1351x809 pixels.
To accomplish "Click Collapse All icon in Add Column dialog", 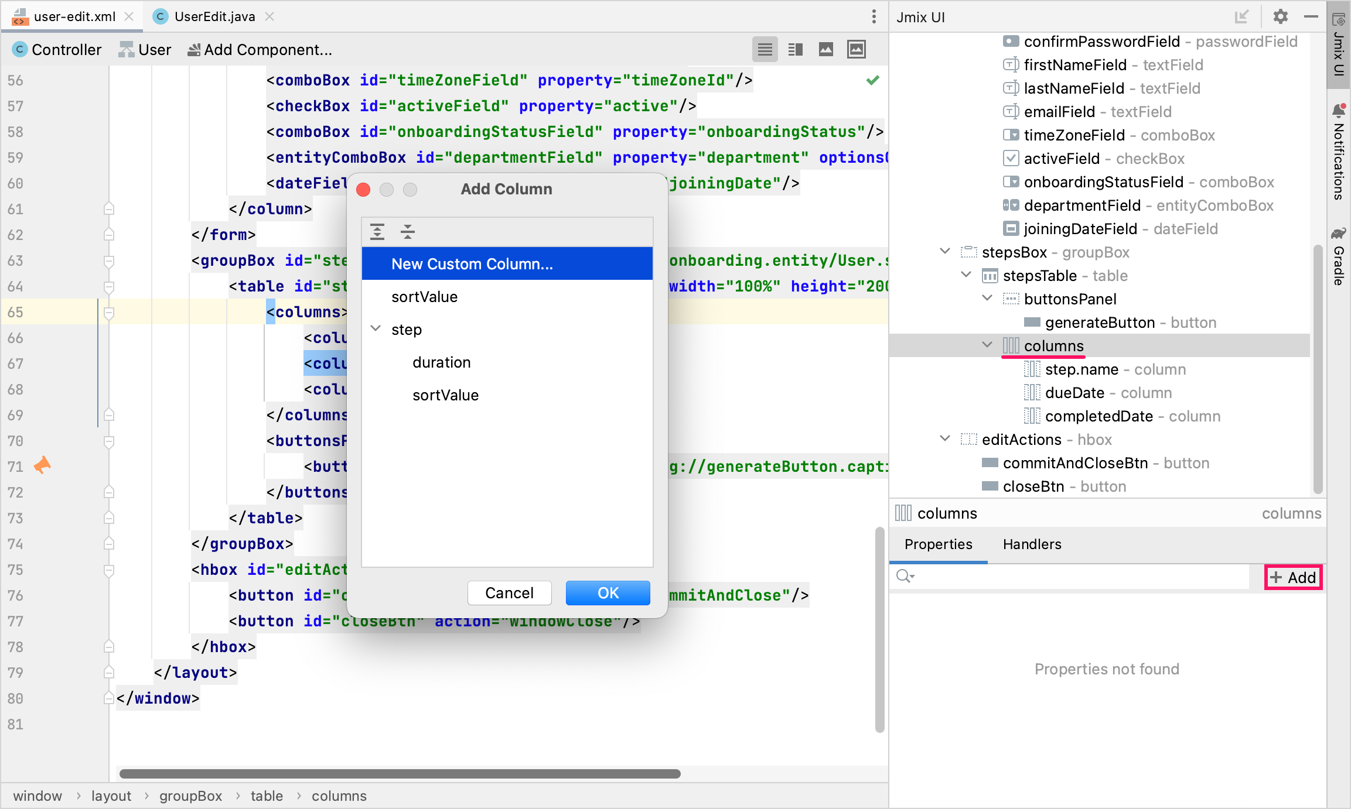I will point(408,232).
